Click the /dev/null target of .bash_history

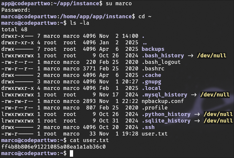click(x=211, y=55)
